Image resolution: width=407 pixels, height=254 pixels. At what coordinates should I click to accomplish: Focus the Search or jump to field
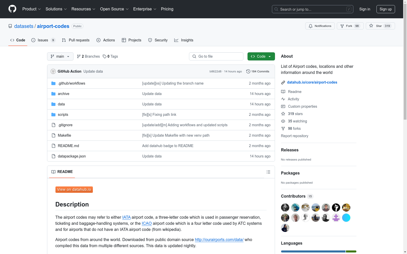(313, 9)
